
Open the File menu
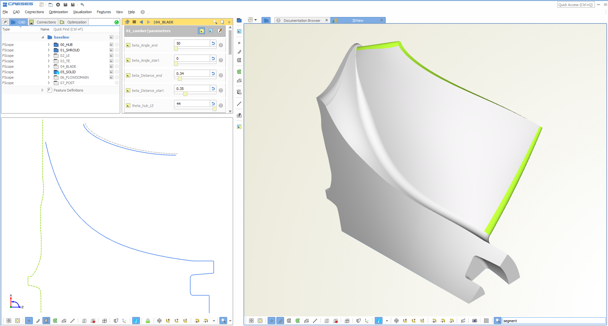(x=5, y=12)
